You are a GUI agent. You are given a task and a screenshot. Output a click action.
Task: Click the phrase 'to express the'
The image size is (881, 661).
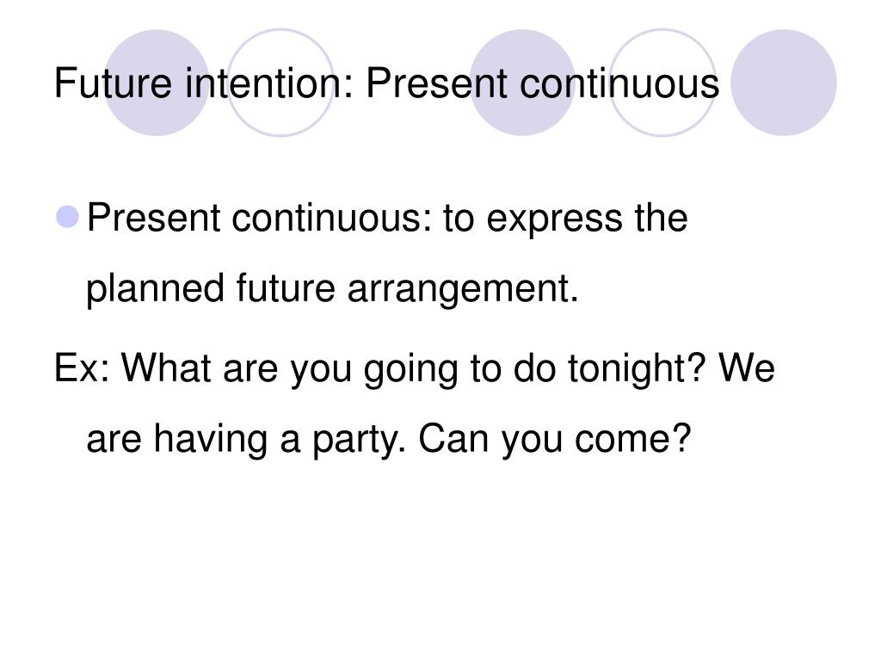565,219
